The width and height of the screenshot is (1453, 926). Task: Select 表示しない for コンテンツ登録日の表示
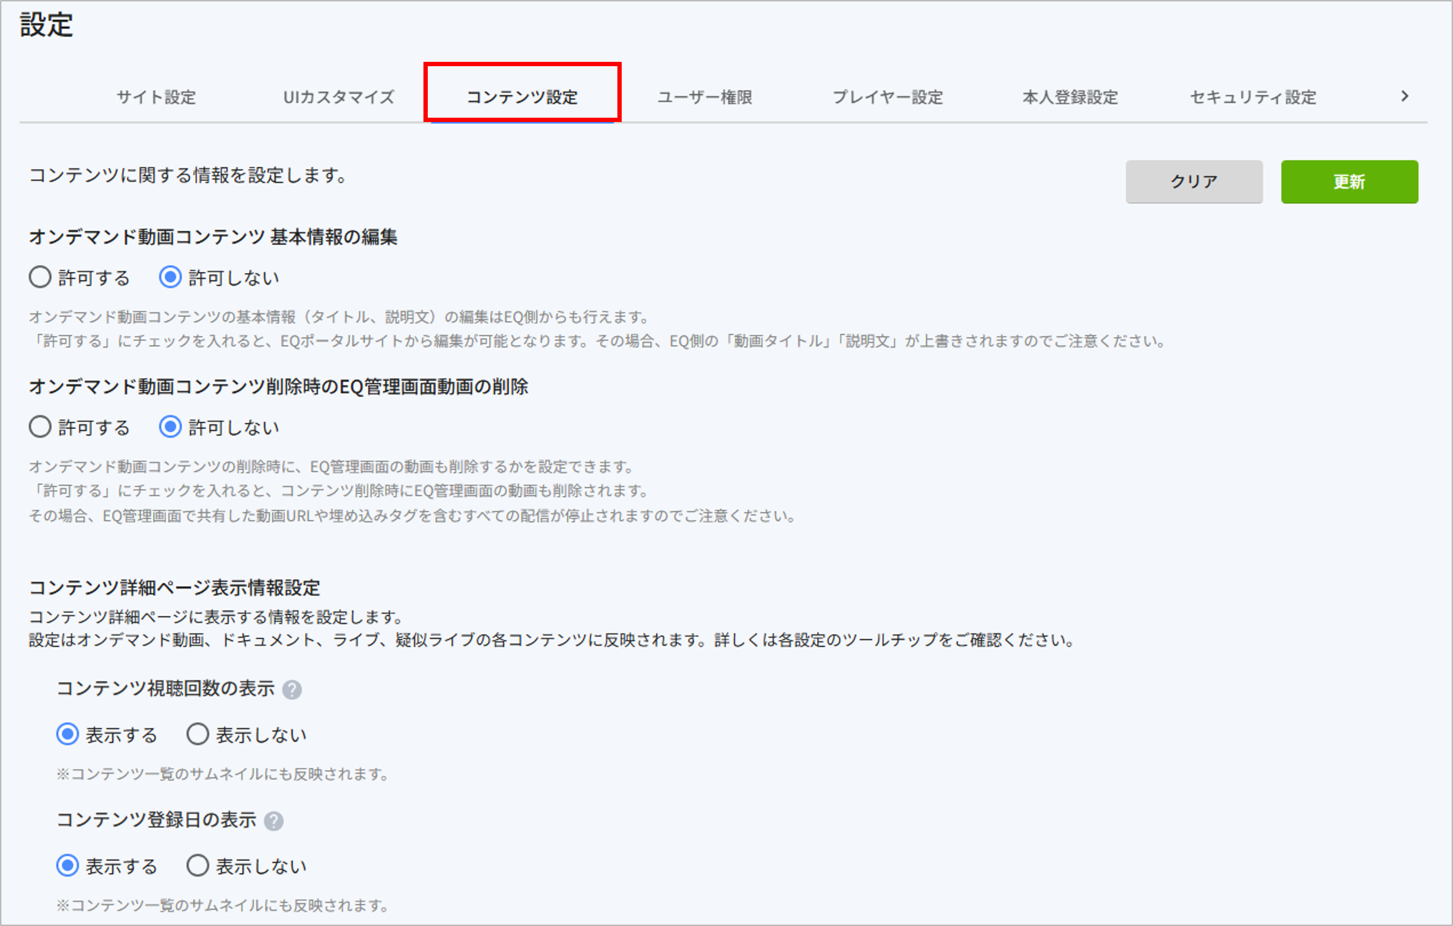(x=198, y=866)
